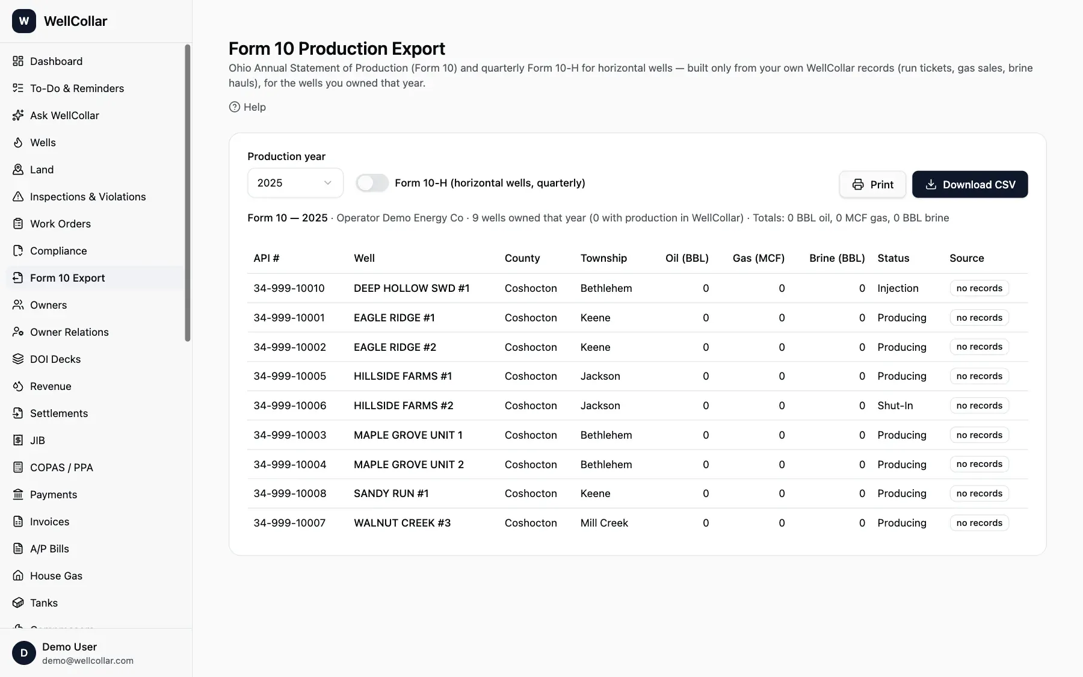Image resolution: width=1083 pixels, height=677 pixels.
Task: Click the Gas (MCF) column header
Action: pos(758,258)
